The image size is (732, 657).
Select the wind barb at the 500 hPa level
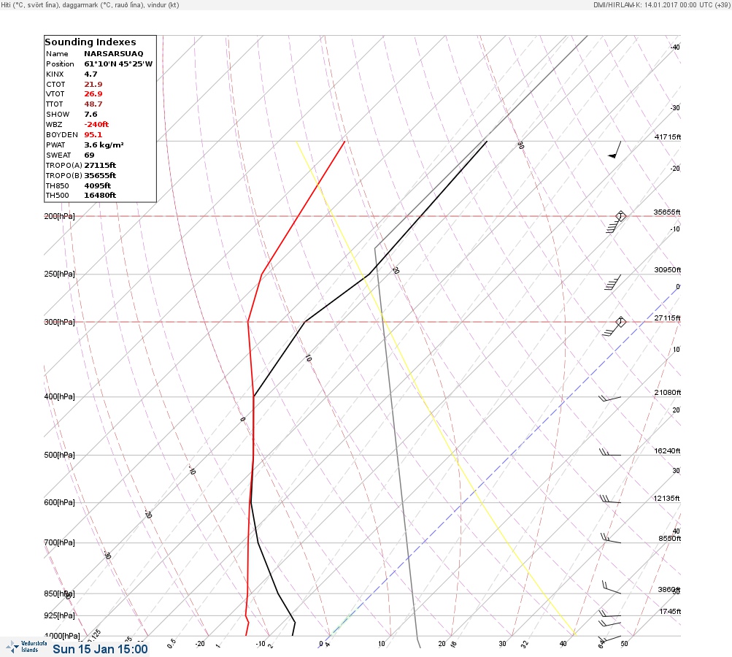pyautogui.click(x=609, y=452)
